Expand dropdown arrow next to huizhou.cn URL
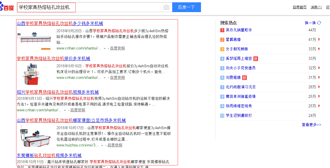Image resolution: width=330 pixels, height=168 pixels. [x=102, y=146]
